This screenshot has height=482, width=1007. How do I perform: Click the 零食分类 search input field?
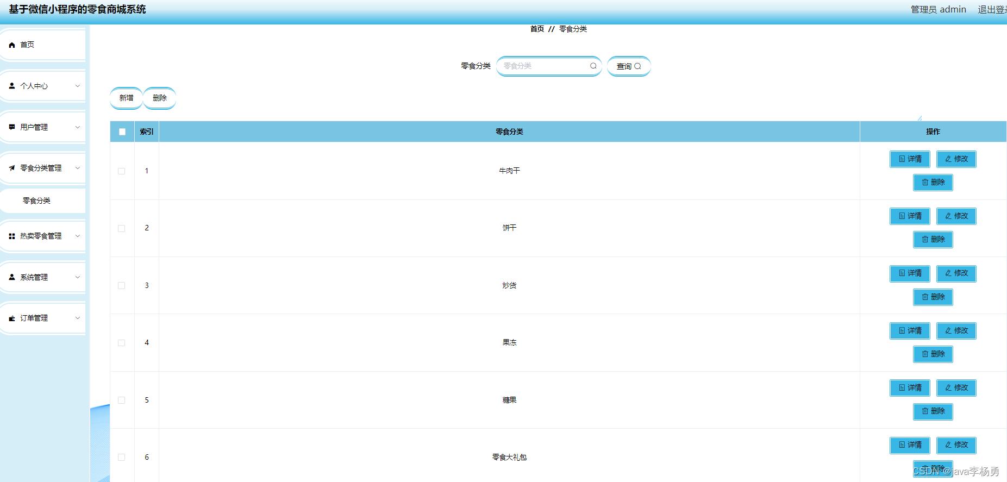point(549,66)
